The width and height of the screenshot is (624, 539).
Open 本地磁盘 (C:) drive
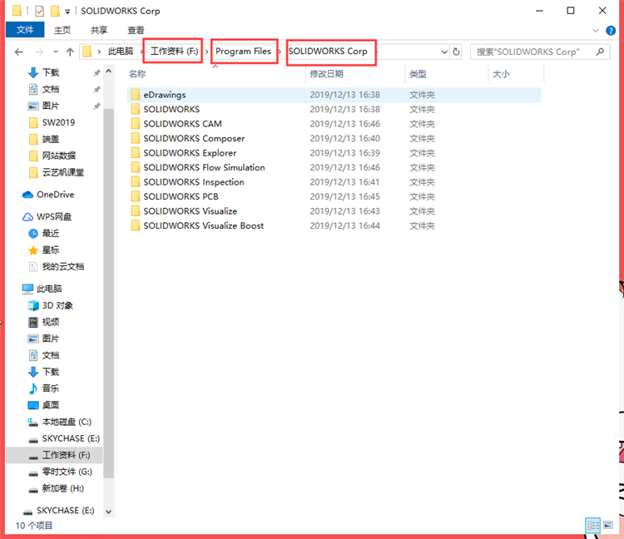(59, 422)
